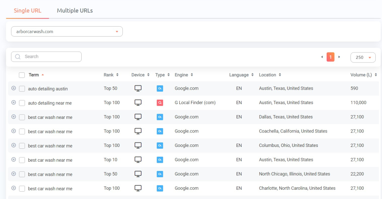382x199 pixels.
Task: Click desktop device icon in auto detailing near me row
Action: pyautogui.click(x=138, y=103)
